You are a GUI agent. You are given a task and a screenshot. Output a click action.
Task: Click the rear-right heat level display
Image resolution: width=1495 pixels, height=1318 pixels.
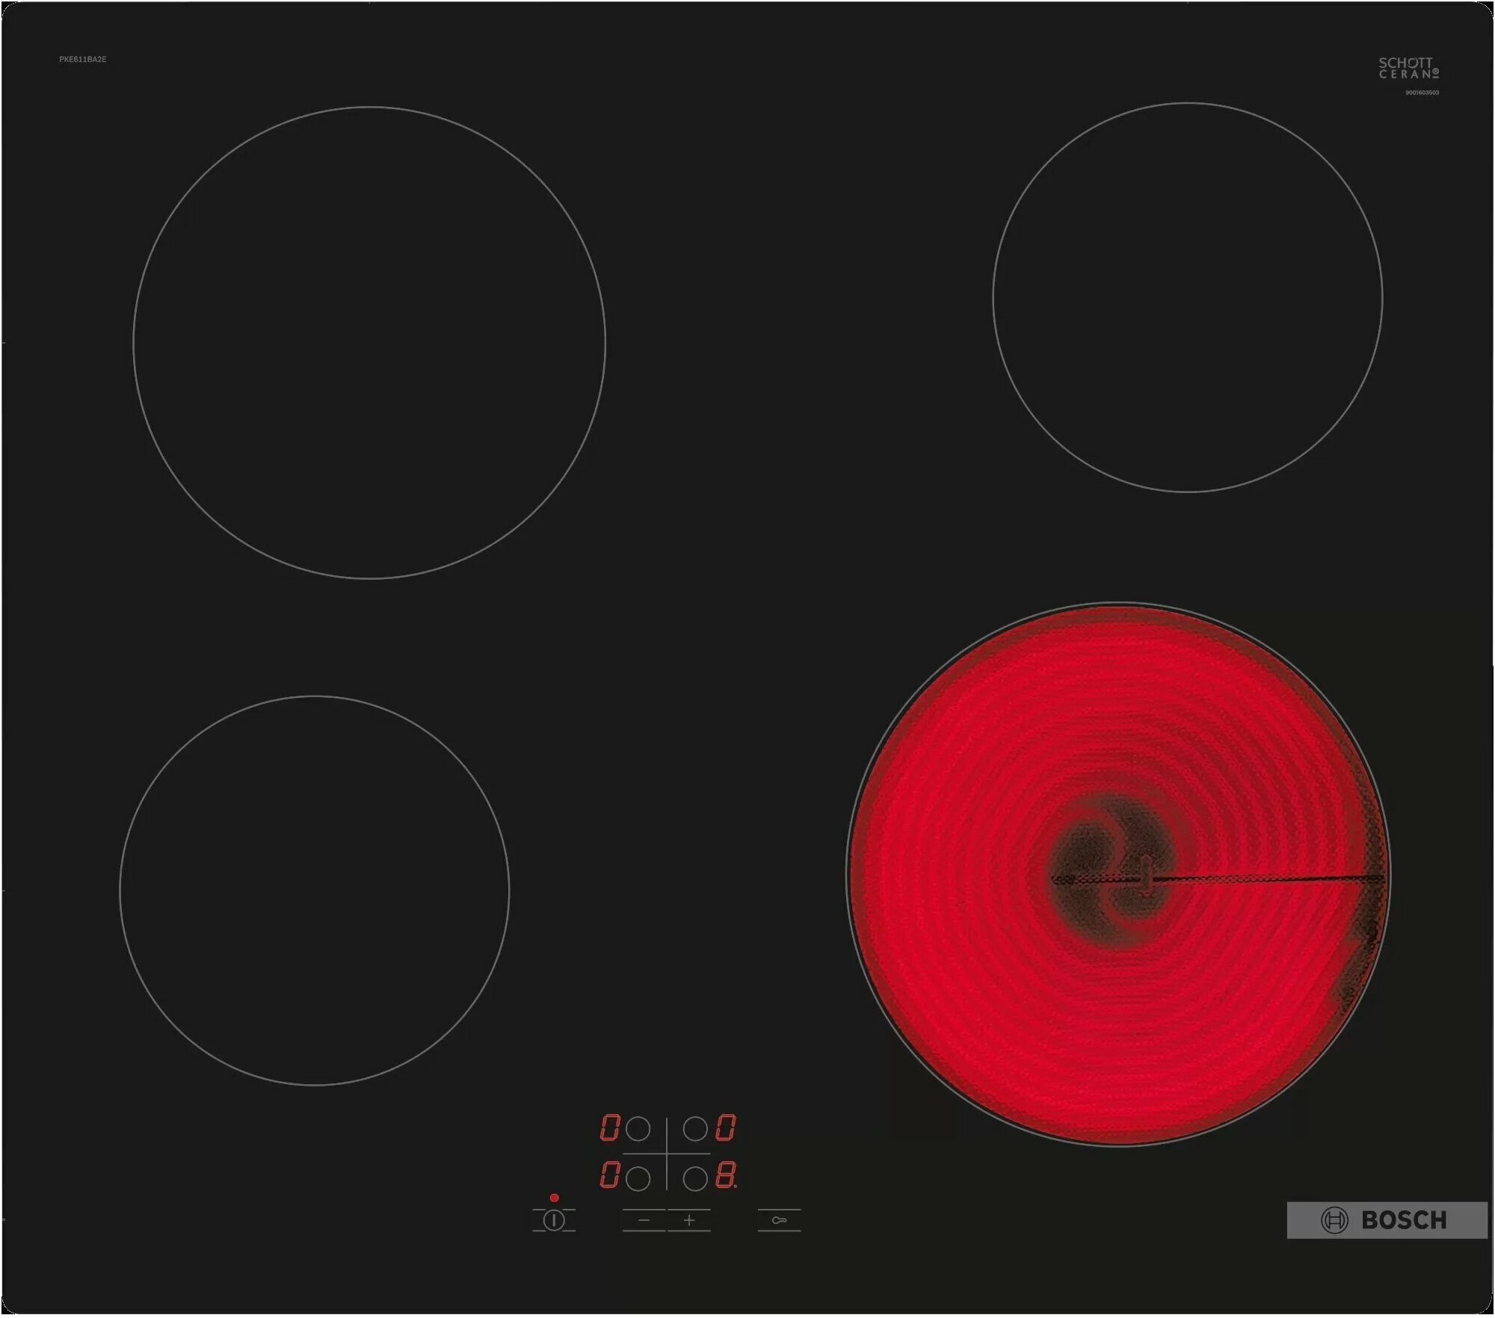725,1128
